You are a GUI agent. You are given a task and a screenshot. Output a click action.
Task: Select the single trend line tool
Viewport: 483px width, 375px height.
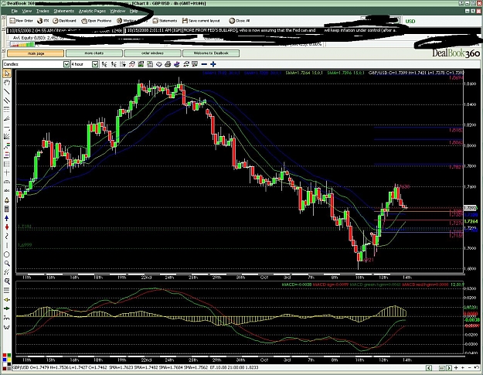[x=7, y=92]
